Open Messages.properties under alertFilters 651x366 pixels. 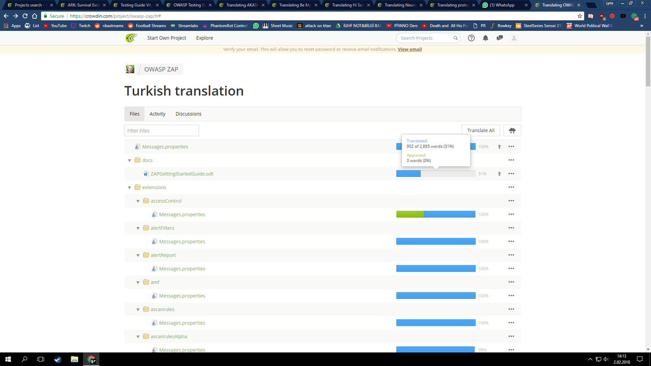[182, 241]
